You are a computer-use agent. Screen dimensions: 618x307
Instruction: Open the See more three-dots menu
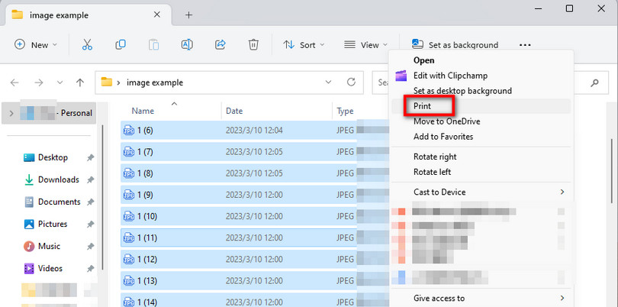click(x=524, y=45)
